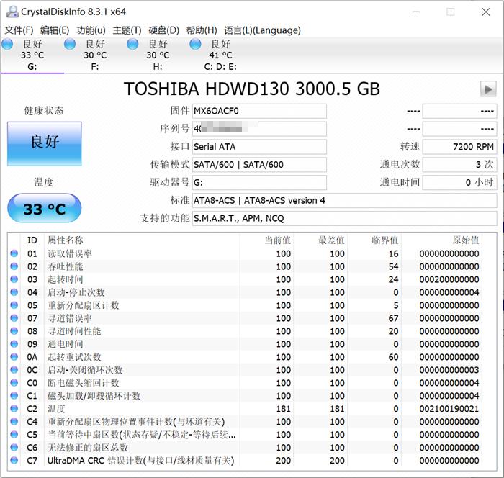
Task: Click status orb for attribute C2 温度
Action: 14,410
